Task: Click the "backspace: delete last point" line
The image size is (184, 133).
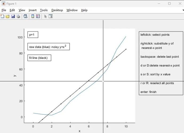Action: click(160, 57)
